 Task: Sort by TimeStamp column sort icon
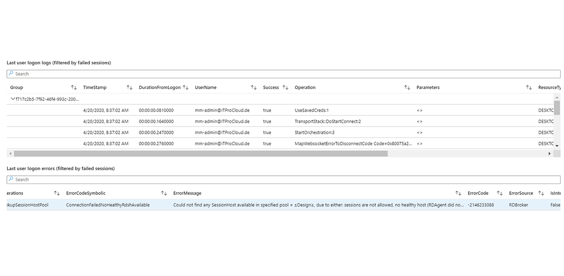coord(130,87)
